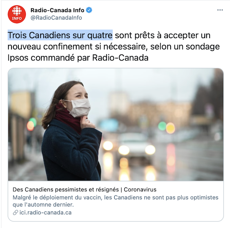
Task: Click 'que l'automne dernier.' description line
Action: pyautogui.click(x=43, y=205)
